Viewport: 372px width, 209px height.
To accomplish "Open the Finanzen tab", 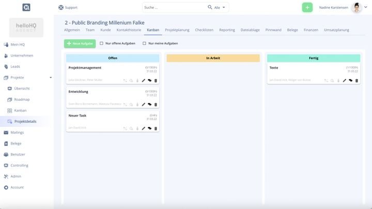I will 311,30.
